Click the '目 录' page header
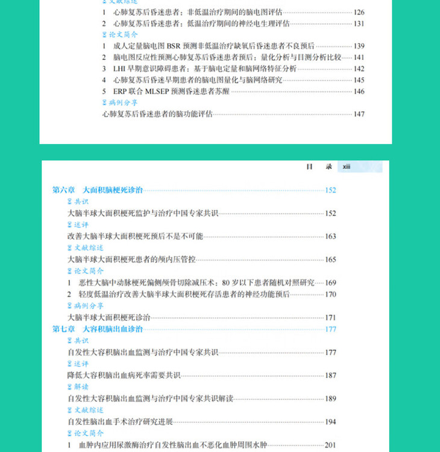 [319, 167]
